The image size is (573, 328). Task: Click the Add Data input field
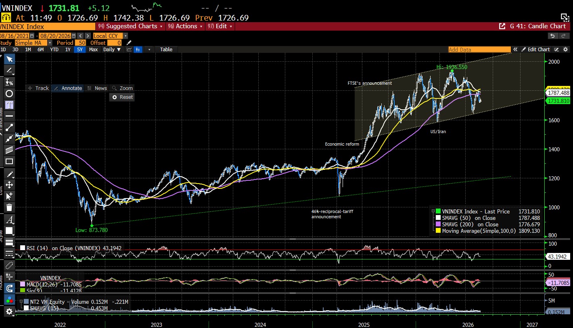[479, 50]
